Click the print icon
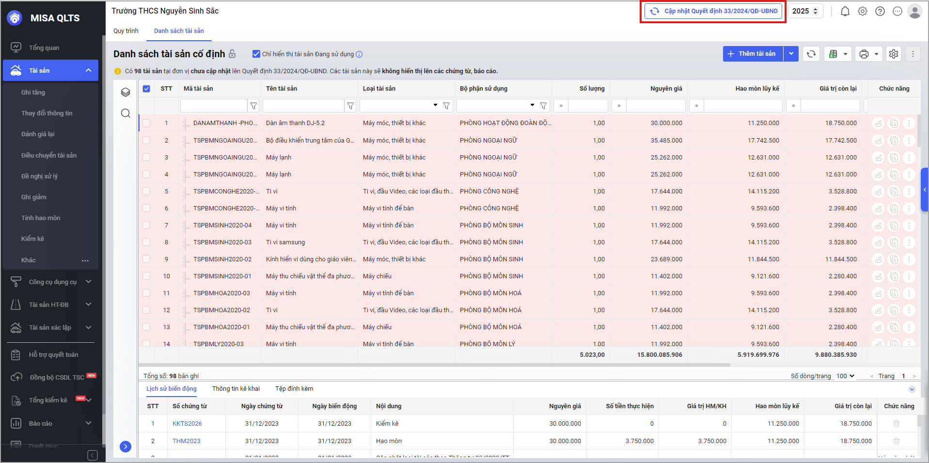The image size is (929, 463). coord(864,54)
